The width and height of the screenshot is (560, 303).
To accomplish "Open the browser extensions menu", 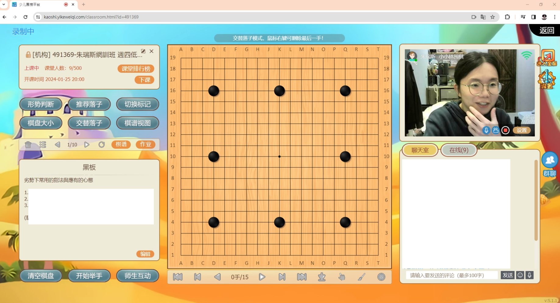I will 507,17.
